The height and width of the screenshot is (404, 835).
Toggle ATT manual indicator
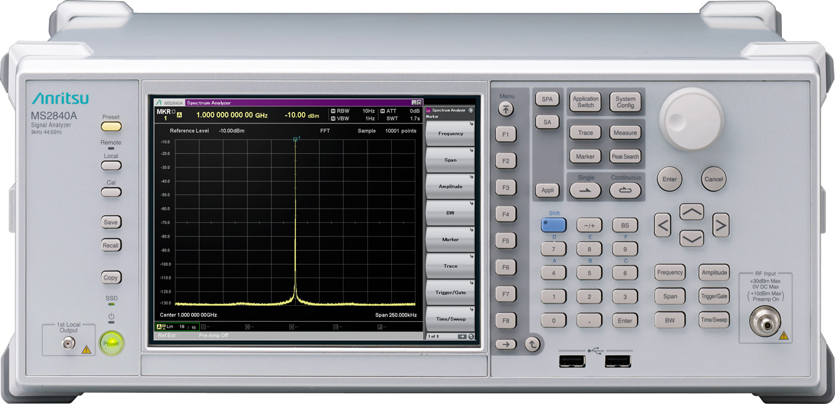[382, 111]
